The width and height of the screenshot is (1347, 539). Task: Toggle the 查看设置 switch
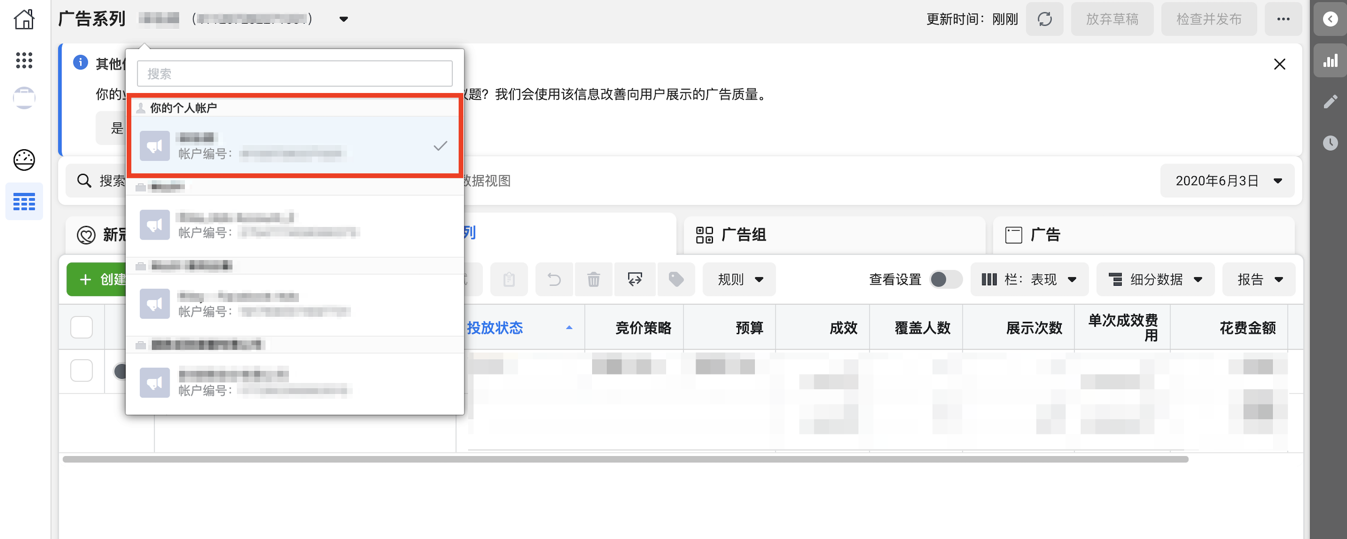945,279
